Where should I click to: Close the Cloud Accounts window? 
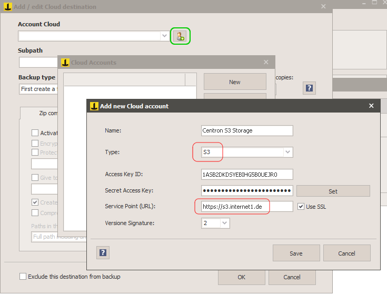pos(266,62)
